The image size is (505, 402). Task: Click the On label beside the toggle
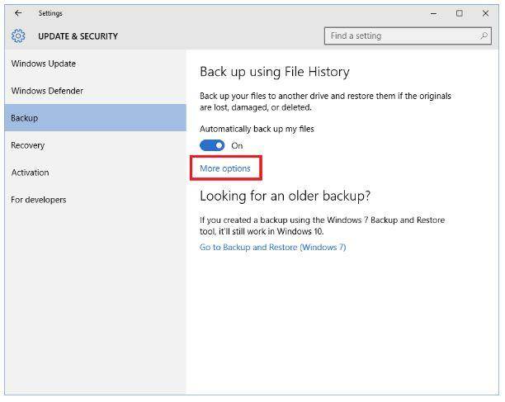[237, 145]
